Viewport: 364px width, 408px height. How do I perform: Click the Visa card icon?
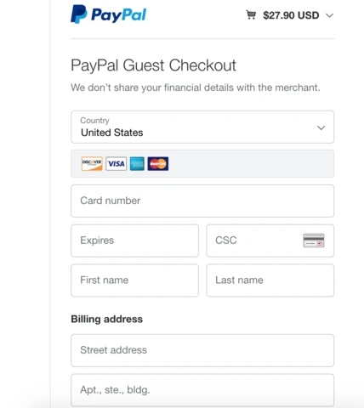pyautogui.click(x=117, y=163)
